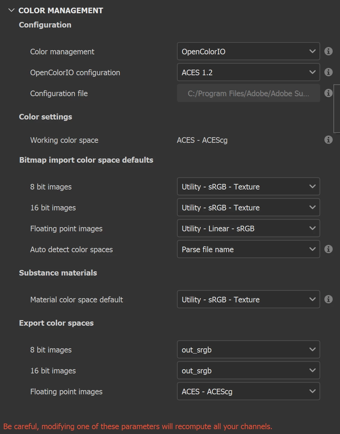Open Floating point images export ACEScg dropdown
Image resolution: width=340 pixels, height=434 pixels.
pos(248,392)
